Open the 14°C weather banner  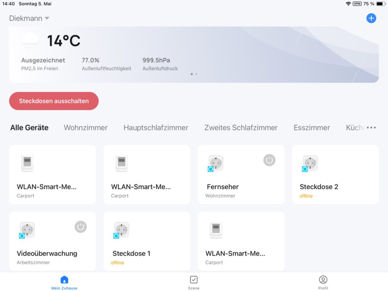tap(194, 55)
